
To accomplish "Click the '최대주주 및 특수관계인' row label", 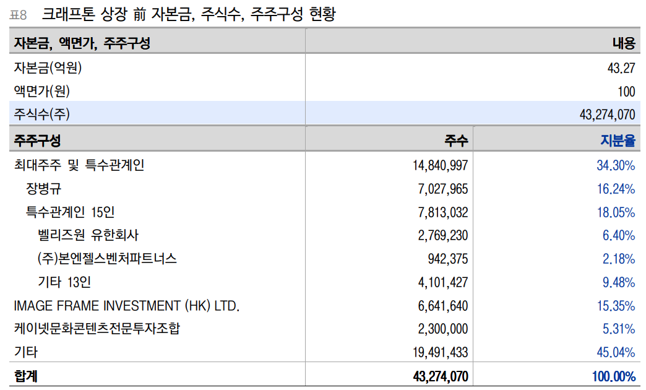I will coord(79,165).
